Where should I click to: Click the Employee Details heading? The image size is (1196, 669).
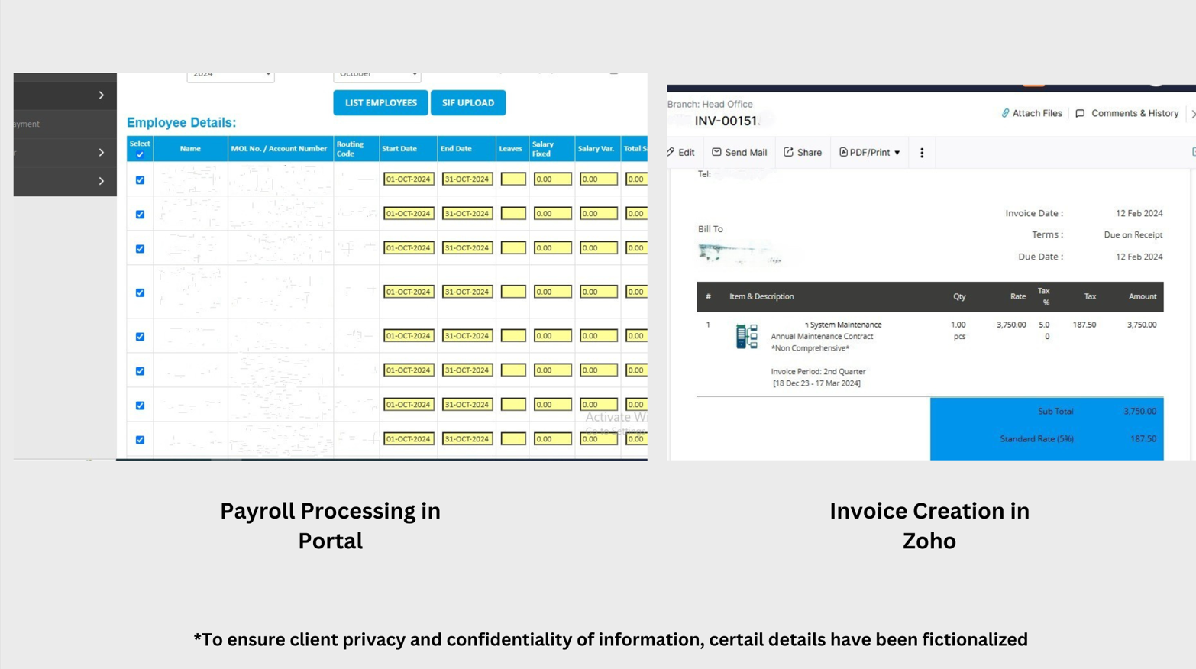coord(182,123)
